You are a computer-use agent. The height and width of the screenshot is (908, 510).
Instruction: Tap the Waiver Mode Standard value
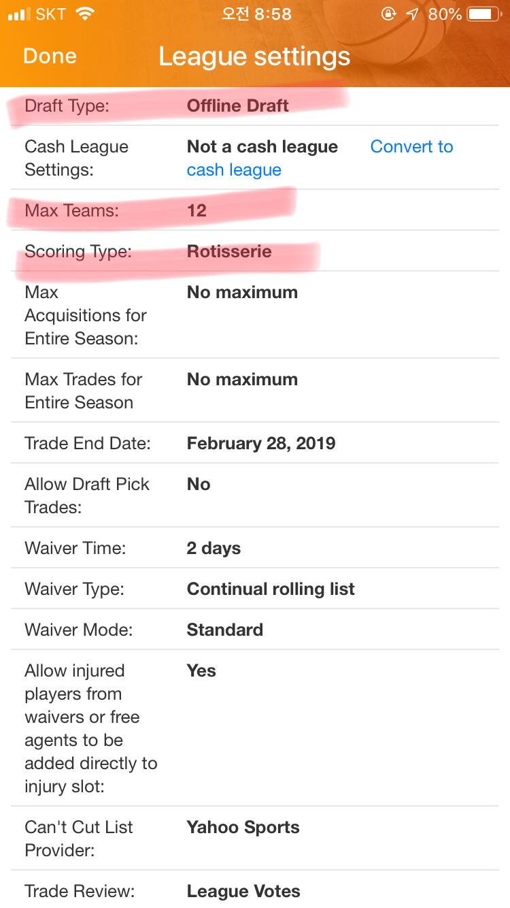(224, 630)
